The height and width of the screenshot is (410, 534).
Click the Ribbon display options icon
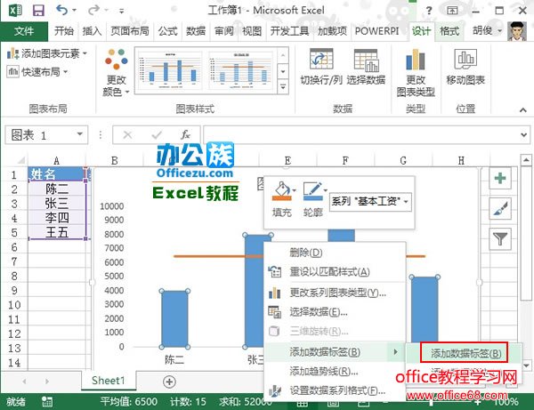click(452, 11)
